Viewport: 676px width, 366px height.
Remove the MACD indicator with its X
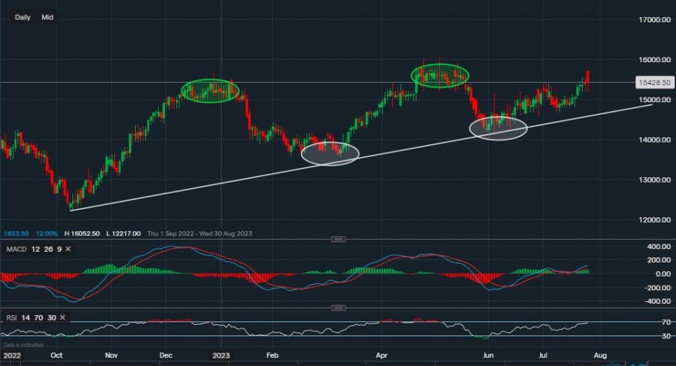pos(68,250)
